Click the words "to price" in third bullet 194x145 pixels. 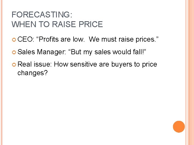pyautogui.click(x=144, y=64)
